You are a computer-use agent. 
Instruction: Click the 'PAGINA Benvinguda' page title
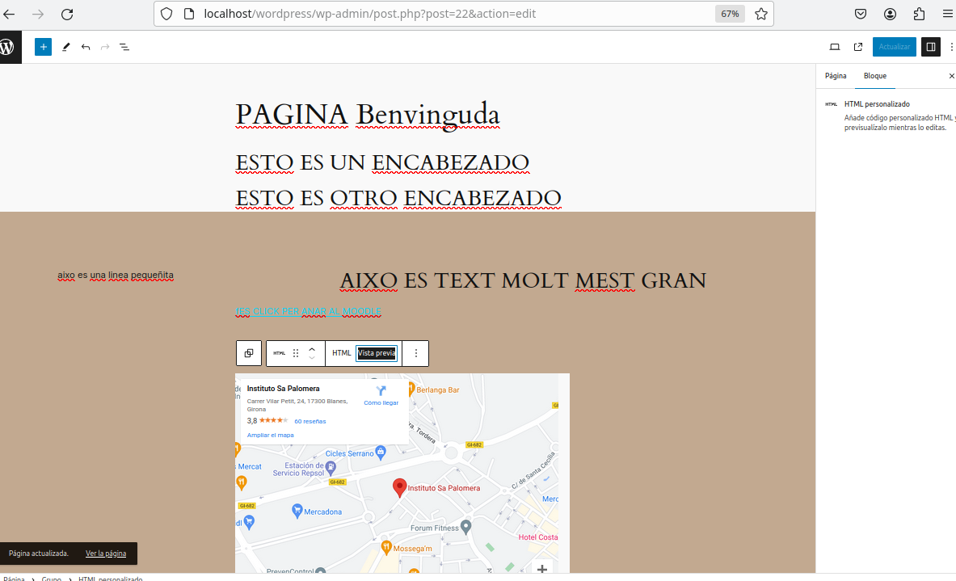click(368, 116)
